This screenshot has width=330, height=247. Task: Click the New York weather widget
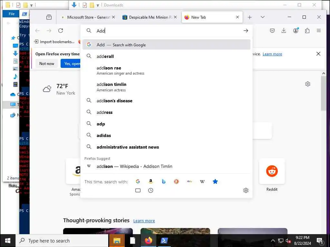click(x=59, y=89)
